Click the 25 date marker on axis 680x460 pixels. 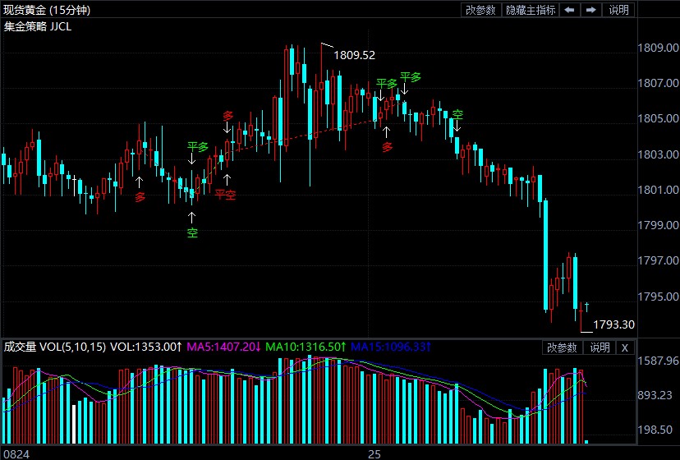[374, 454]
